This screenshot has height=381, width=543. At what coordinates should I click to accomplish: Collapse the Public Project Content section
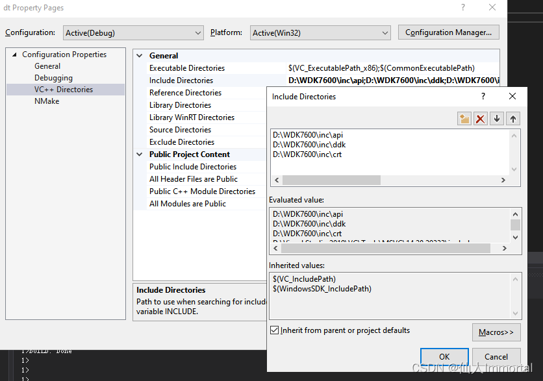[140, 154]
